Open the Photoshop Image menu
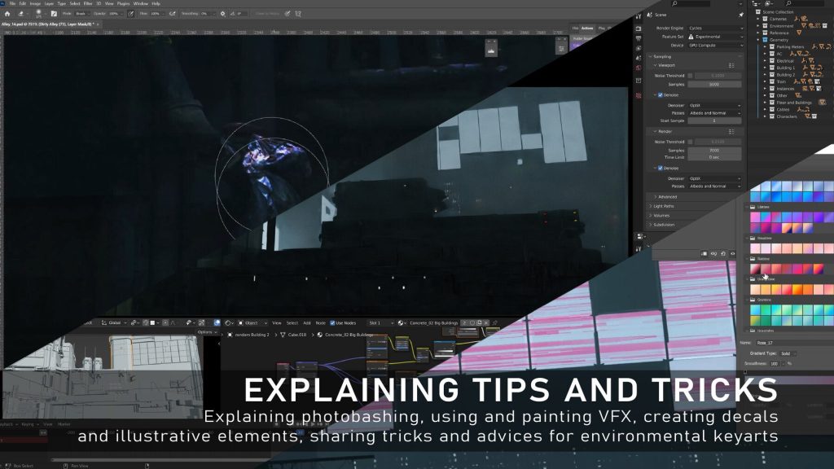This screenshot has width=834, height=469. click(35, 3)
